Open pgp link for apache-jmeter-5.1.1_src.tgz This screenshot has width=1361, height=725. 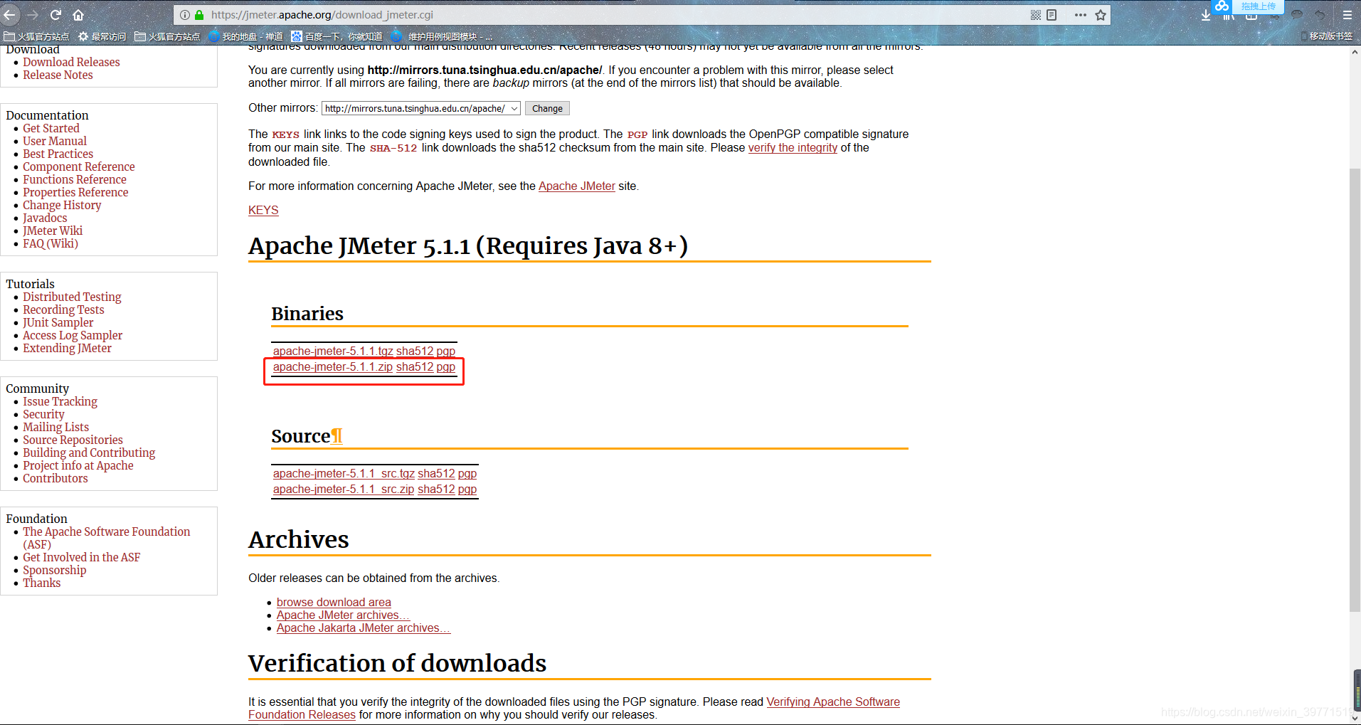tap(467, 474)
